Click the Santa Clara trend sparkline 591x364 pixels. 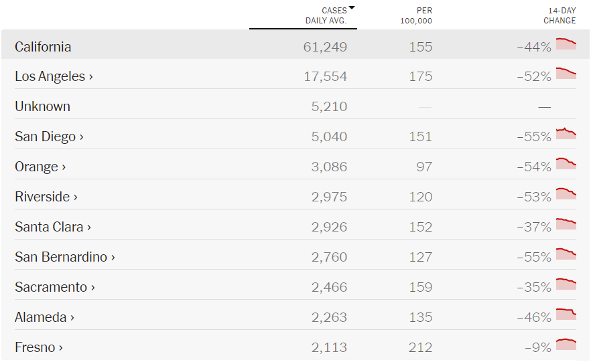pyautogui.click(x=566, y=224)
